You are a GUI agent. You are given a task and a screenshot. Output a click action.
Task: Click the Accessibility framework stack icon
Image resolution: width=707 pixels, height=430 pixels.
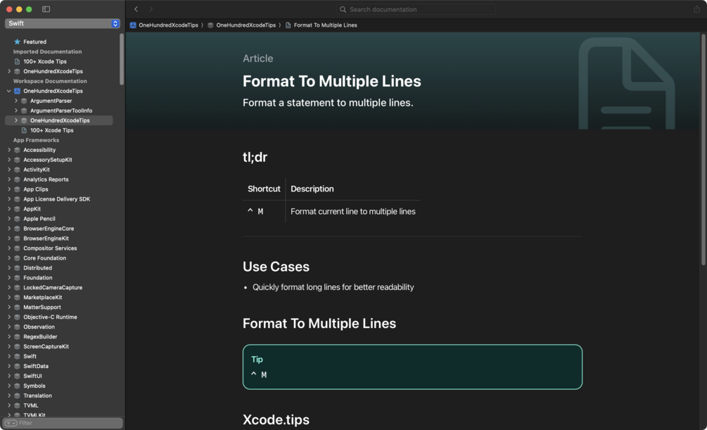pyautogui.click(x=18, y=150)
